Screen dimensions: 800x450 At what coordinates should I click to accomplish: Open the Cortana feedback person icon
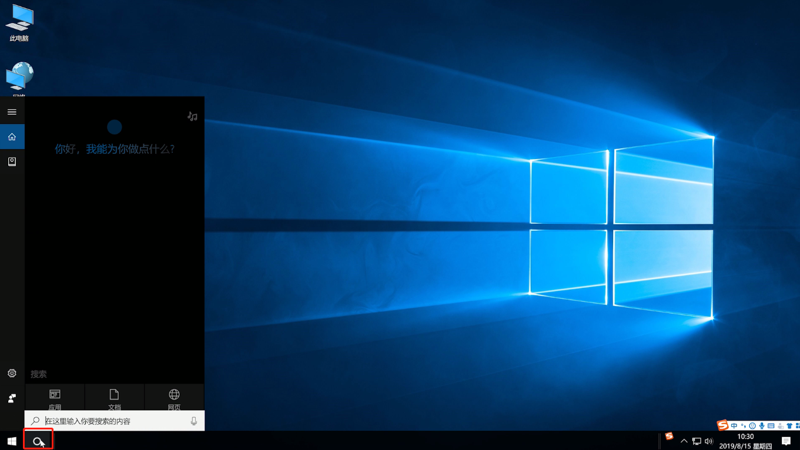(x=12, y=398)
